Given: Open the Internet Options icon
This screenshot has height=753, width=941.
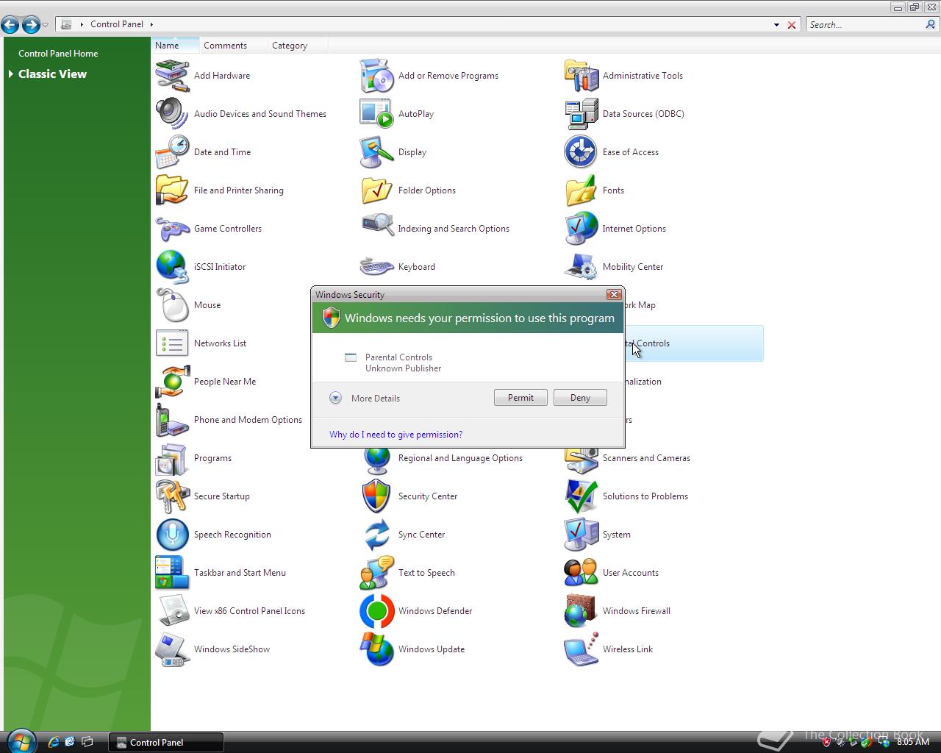Looking at the screenshot, I should click(x=582, y=229).
